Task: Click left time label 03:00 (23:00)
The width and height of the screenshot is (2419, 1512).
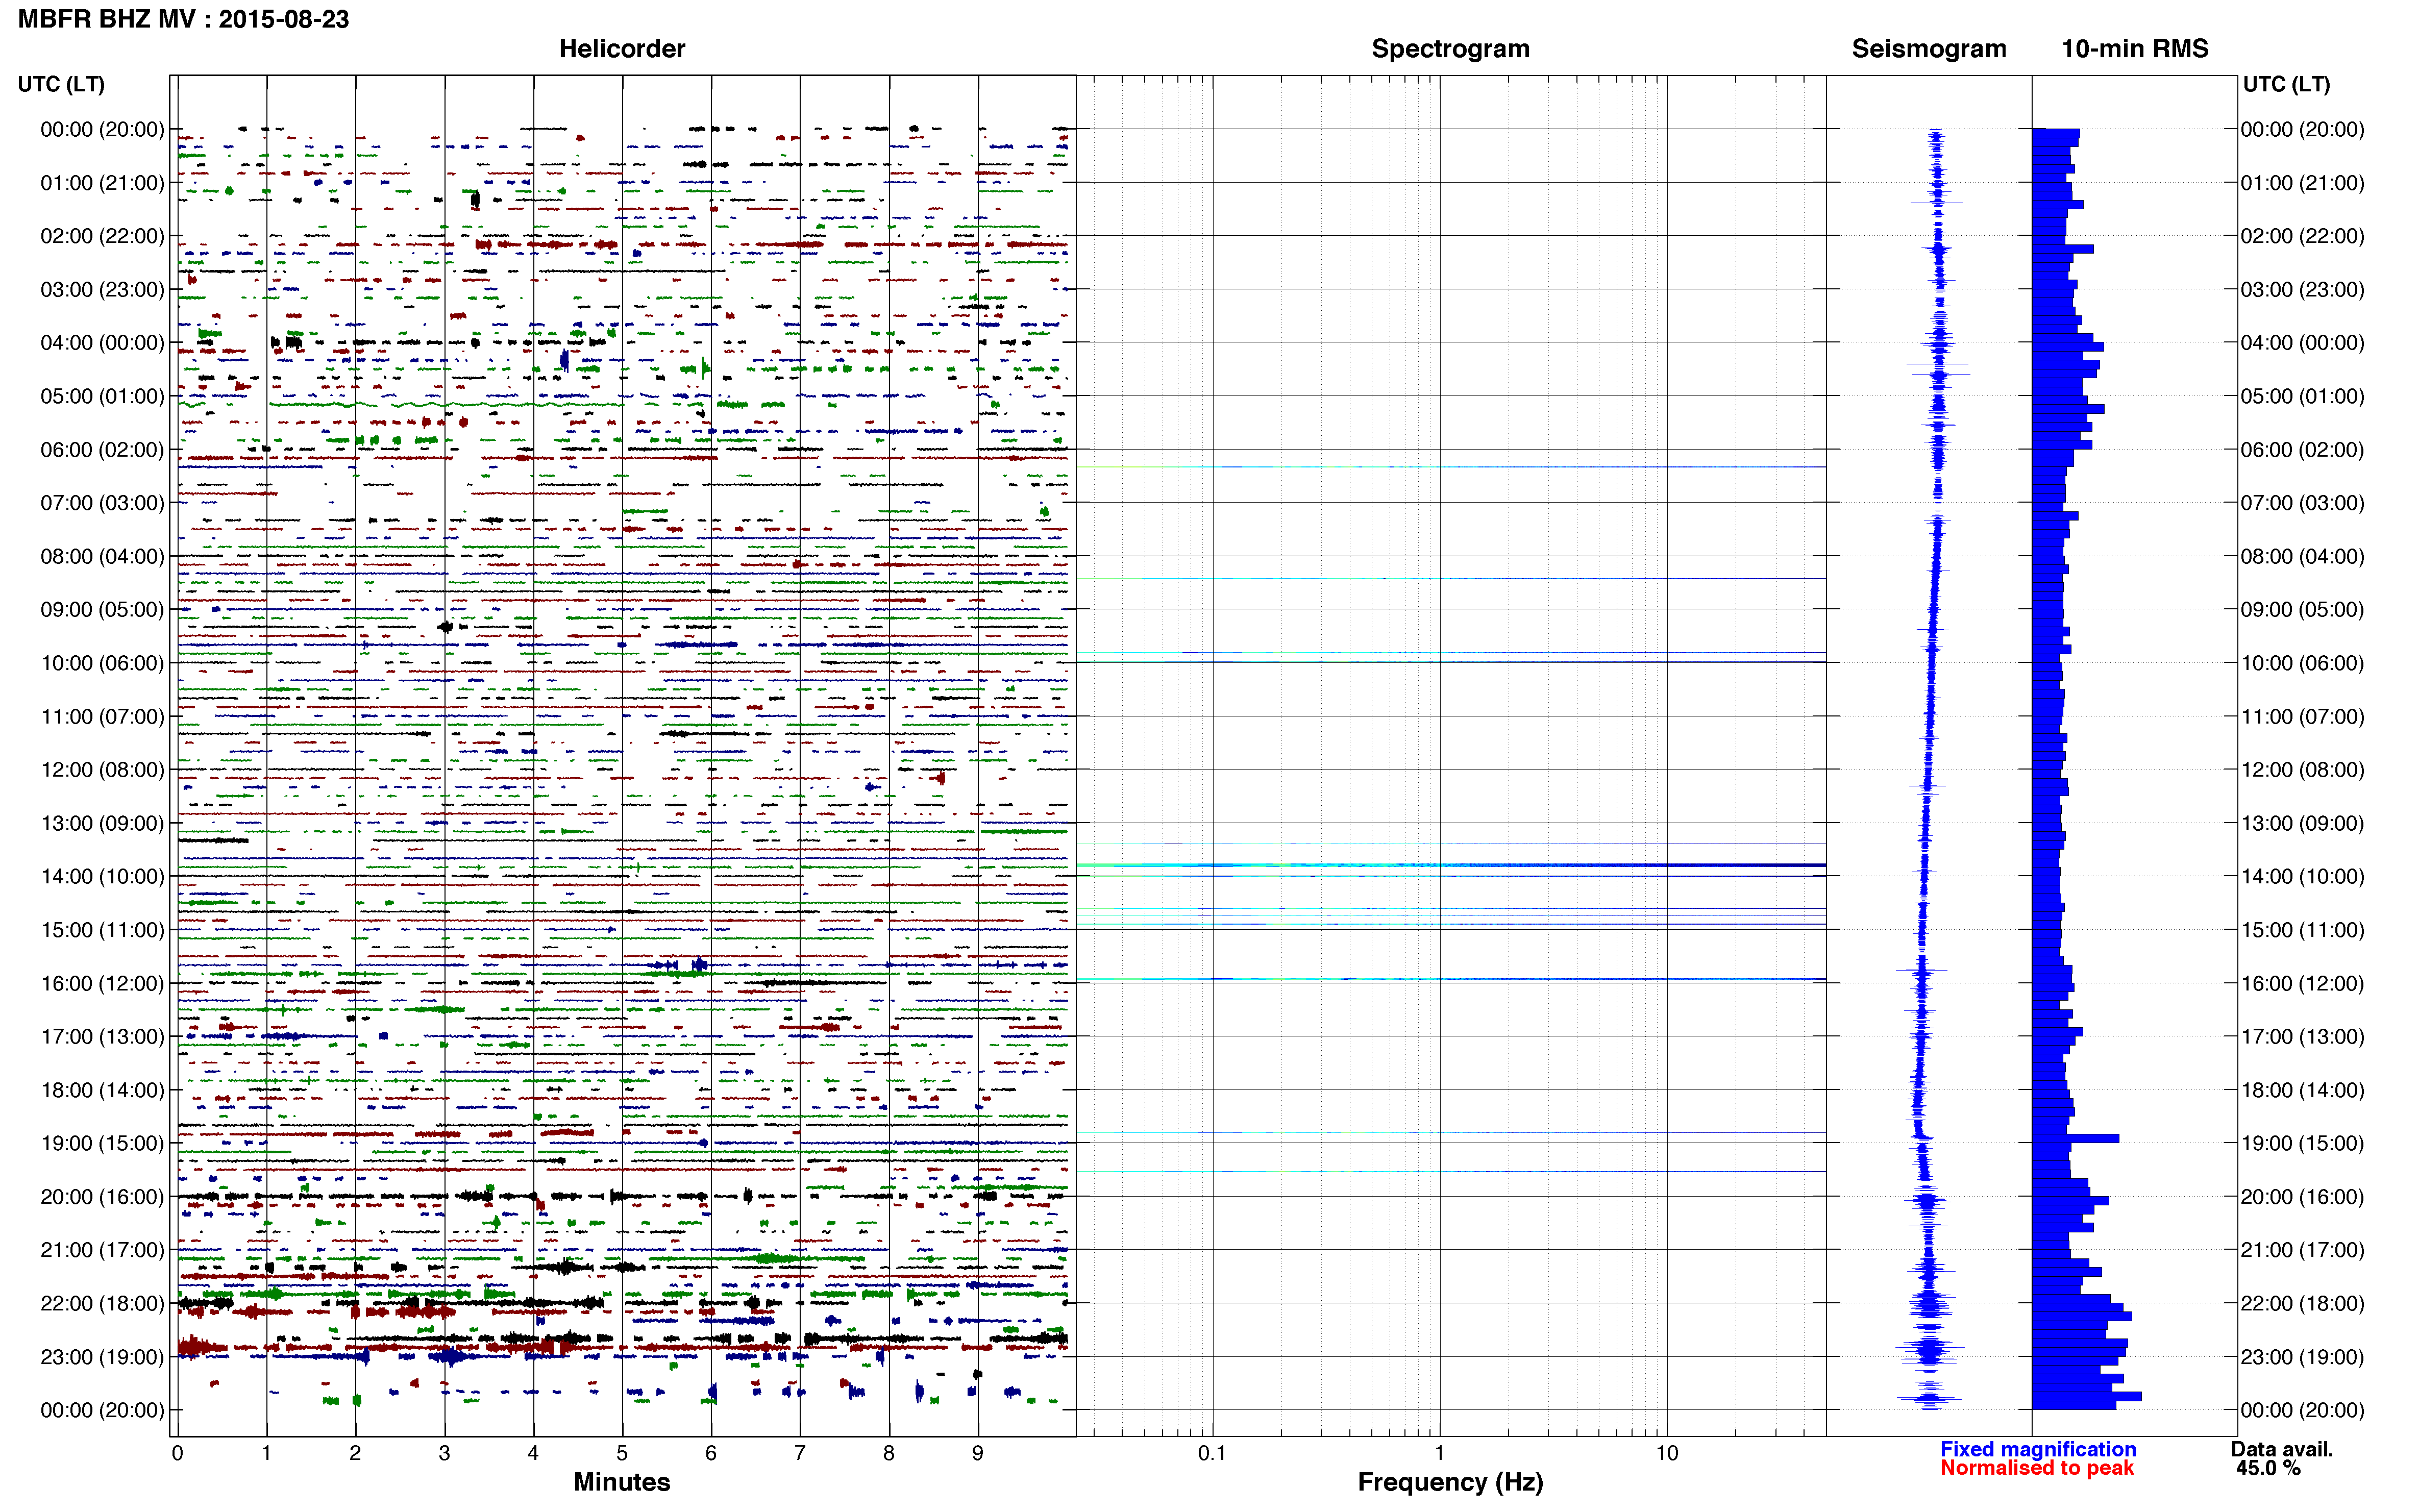Action: [x=102, y=289]
